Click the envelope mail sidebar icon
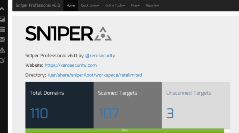 (x=2, y=40)
